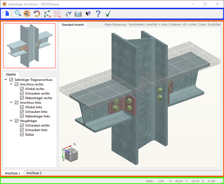Click the preview thumbnail of the connection
Viewport: 224px width, 184px height.
(29, 46)
